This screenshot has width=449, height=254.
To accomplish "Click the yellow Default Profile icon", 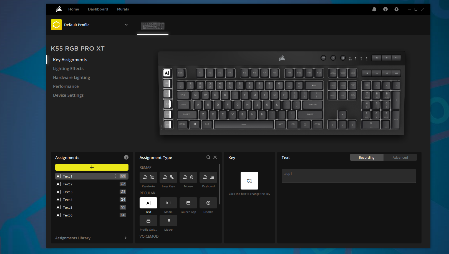I will [x=56, y=25].
